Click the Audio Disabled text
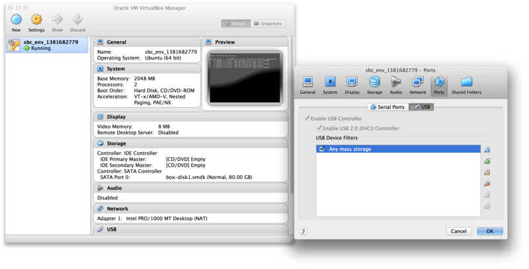This screenshot has height=269, width=529. pos(107,198)
